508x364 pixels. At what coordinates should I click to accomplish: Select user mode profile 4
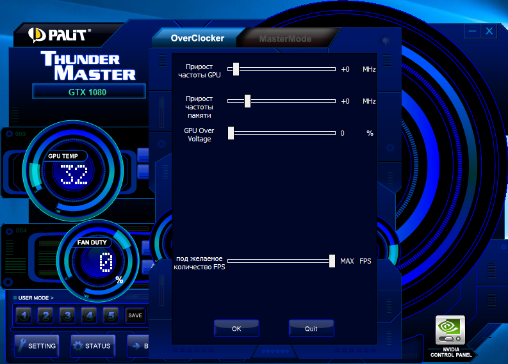coord(90,315)
